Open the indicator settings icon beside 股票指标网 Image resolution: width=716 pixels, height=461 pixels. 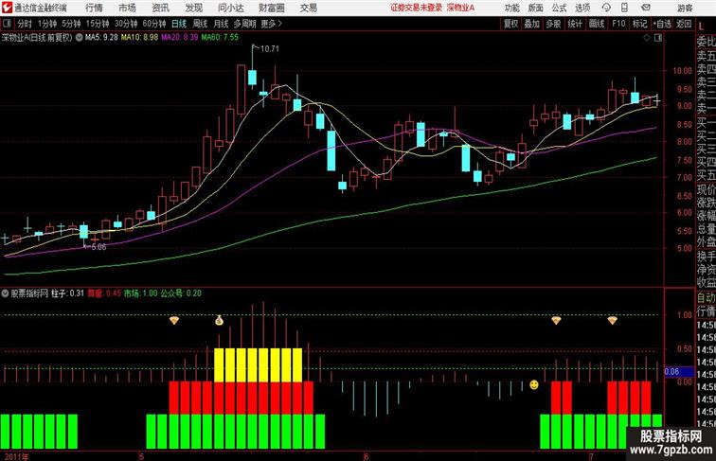point(5,293)
